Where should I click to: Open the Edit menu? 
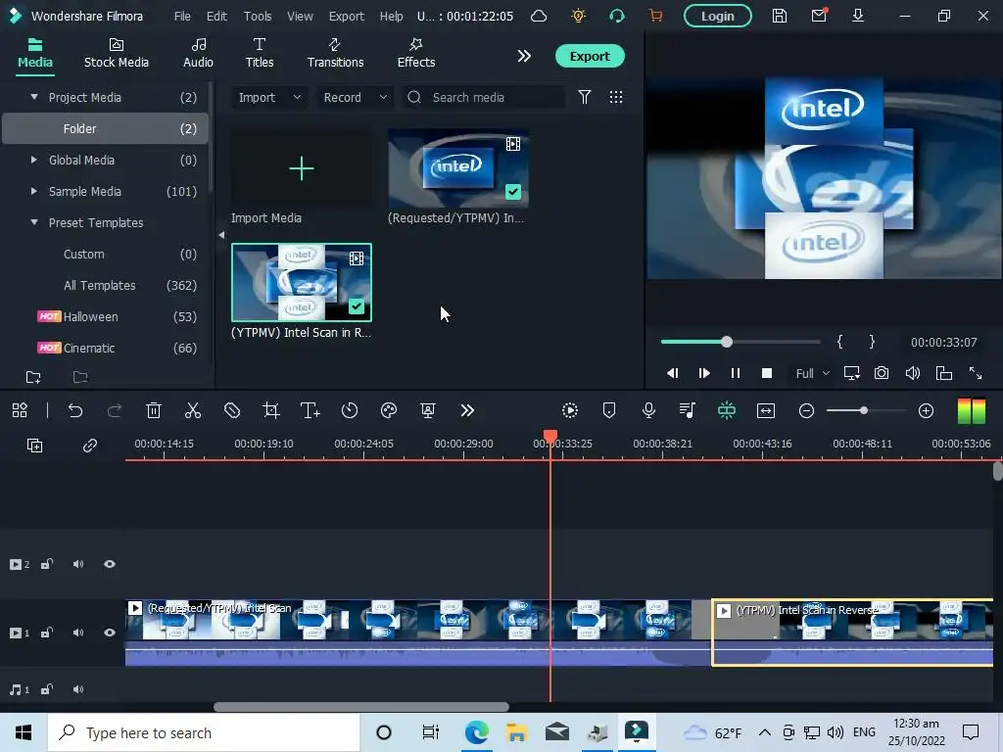(x=216, y=16)
